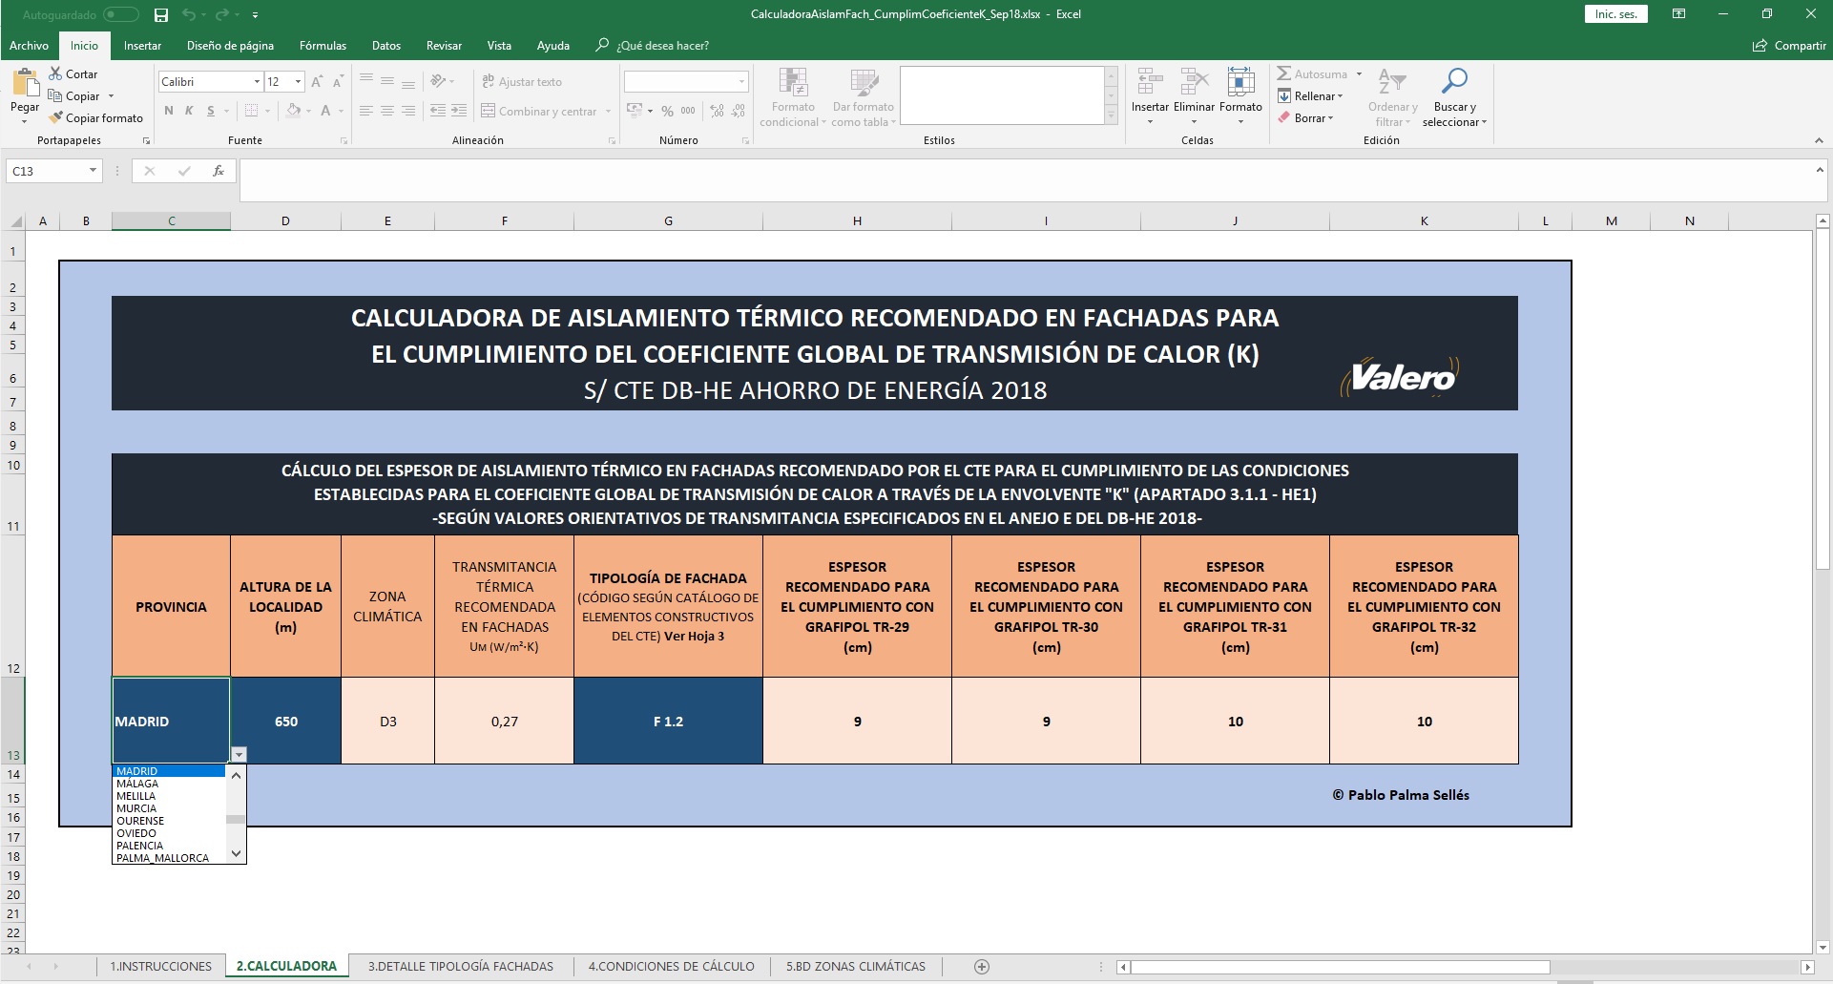Image resolution: width=1833 pixels, height=984 pixels.
Task: Switch to Fórmulas ribbon tab
Action: (x=323, y=45)
